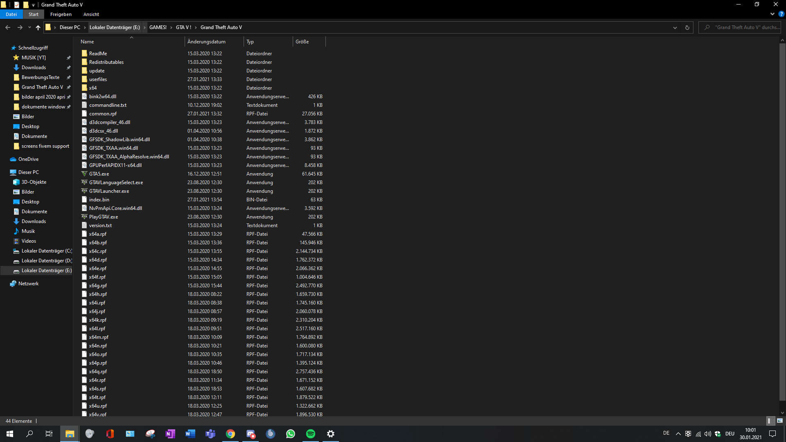Go up one folder level arrow
Image resolution: width=786 pixels, height=442 pixels.
(x=38, y=27)
